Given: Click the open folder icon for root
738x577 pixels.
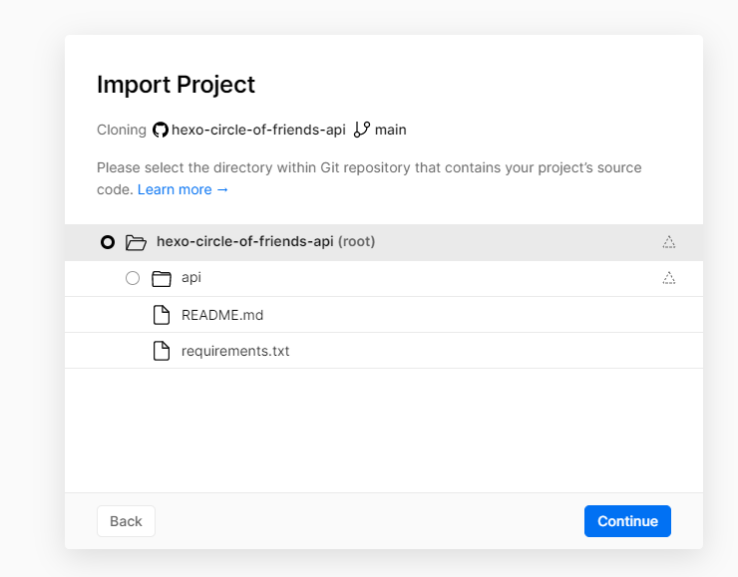Looking at the screenshot, I should [x=136, y=242].
